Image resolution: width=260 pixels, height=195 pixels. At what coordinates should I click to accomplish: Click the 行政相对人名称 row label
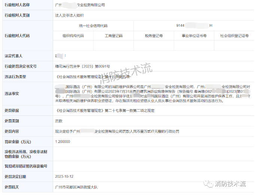[17, 5]
